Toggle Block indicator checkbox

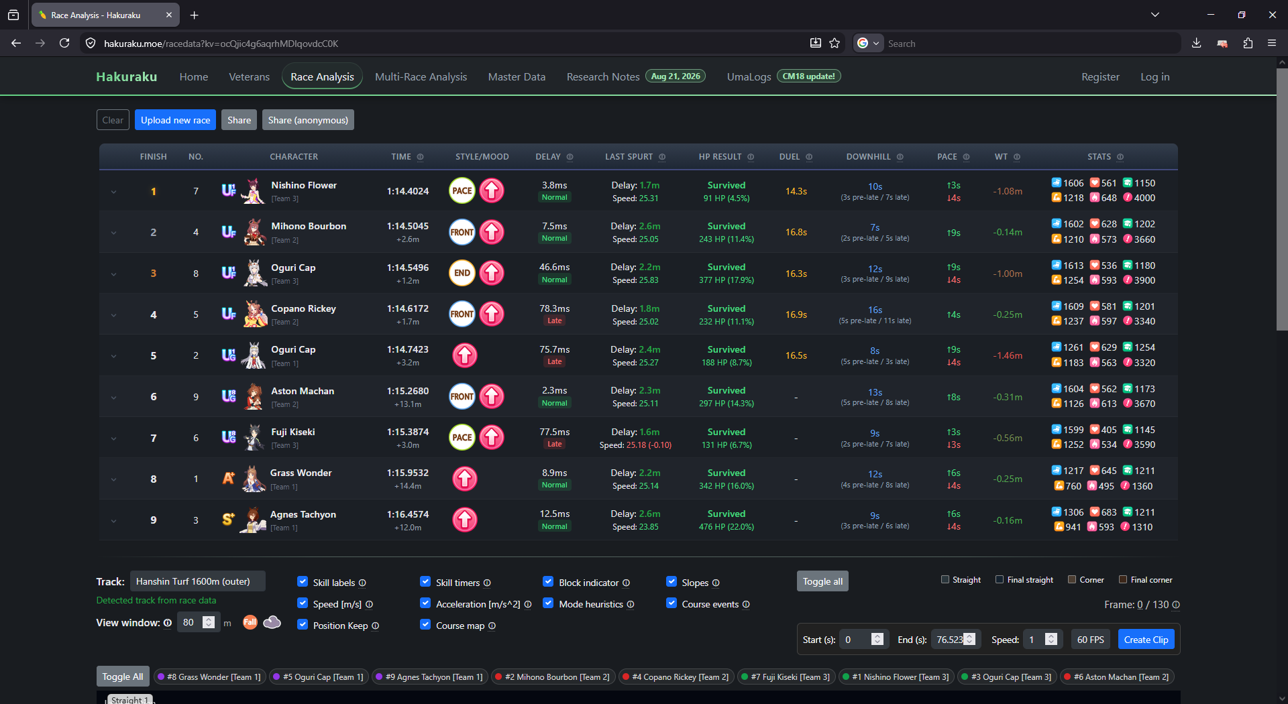pyautogui.click(x=548, y=582)
